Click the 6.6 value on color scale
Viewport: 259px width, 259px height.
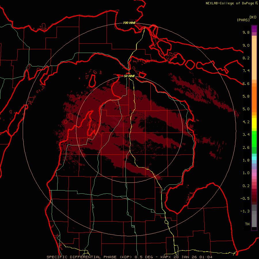[x=246, y=83]
